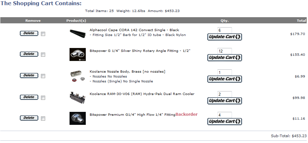Delete Koolance Nozzle Body from cart
The height and width of the screenshot is (143, 308).
click(x=29, y=76)
